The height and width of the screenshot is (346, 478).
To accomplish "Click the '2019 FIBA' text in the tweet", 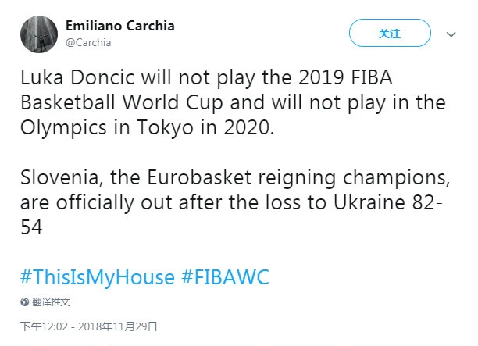I will [x=345, y=77].
